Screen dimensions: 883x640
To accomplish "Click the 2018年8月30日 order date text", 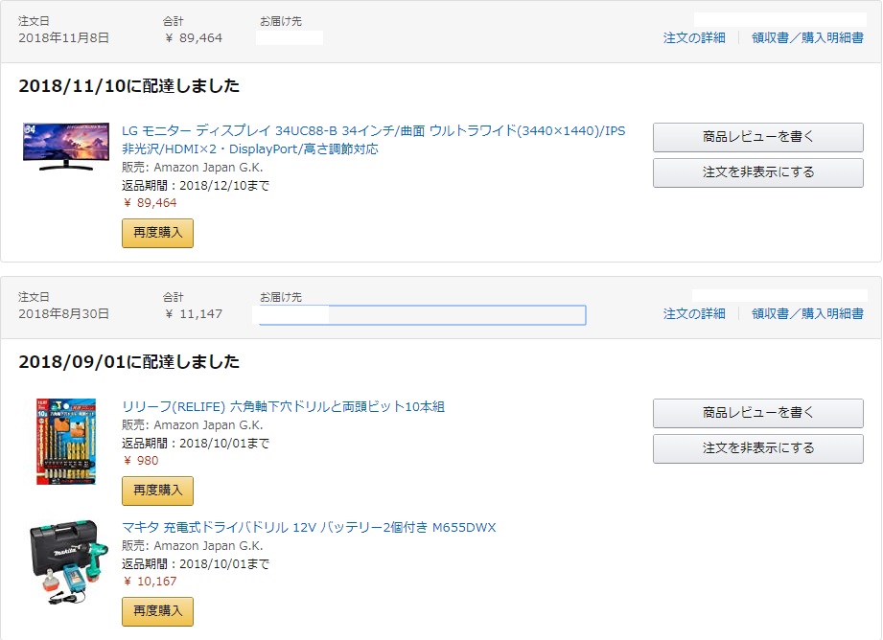I will (x=63, y=313).
